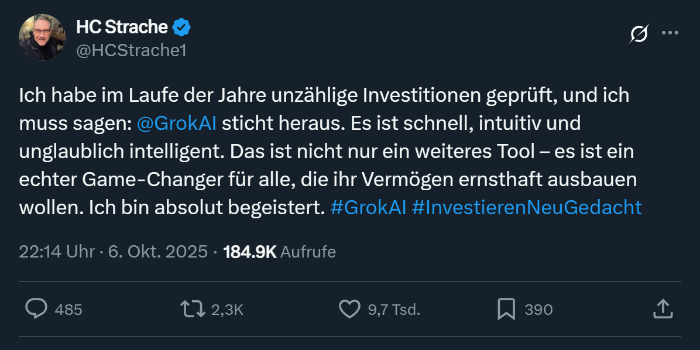Viewport: 700px width, 350px height.
Task: Click the 2,3K reposts count
Action: [x=227, y=310]
